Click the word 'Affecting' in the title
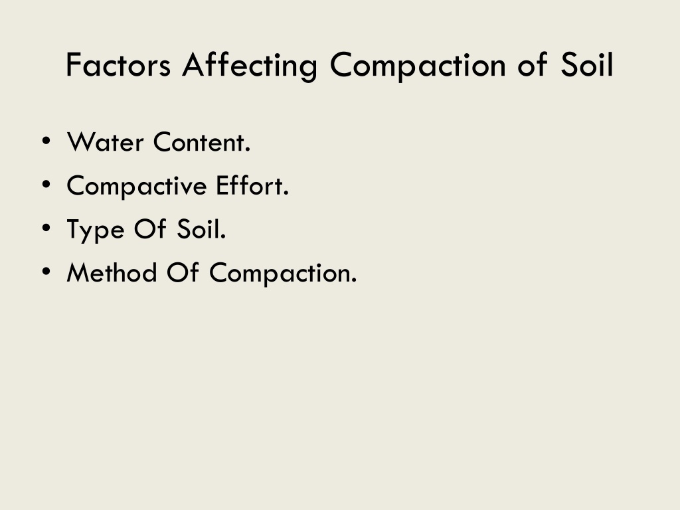 pyautogui.click(x=250, y=66)
